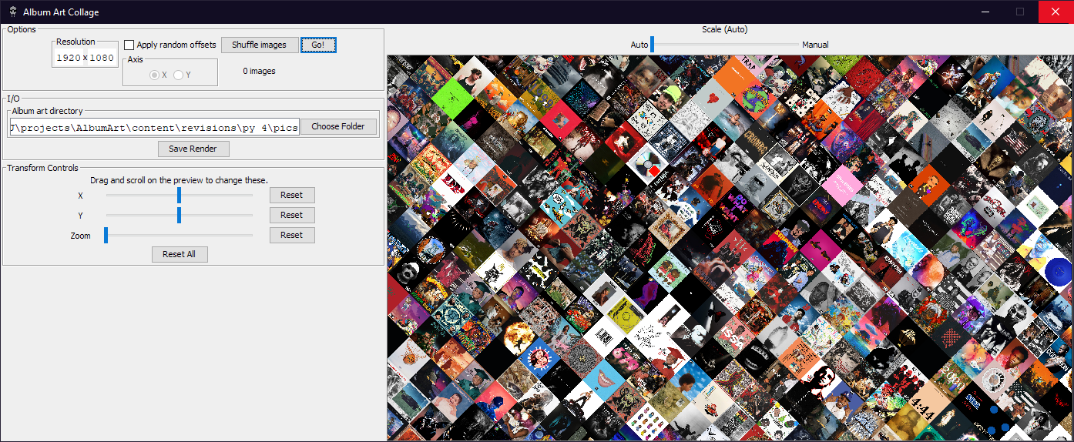This screenshot has width=1074, height=442.
Task: Click the Reset All button
Action: (x=180, y=254)
